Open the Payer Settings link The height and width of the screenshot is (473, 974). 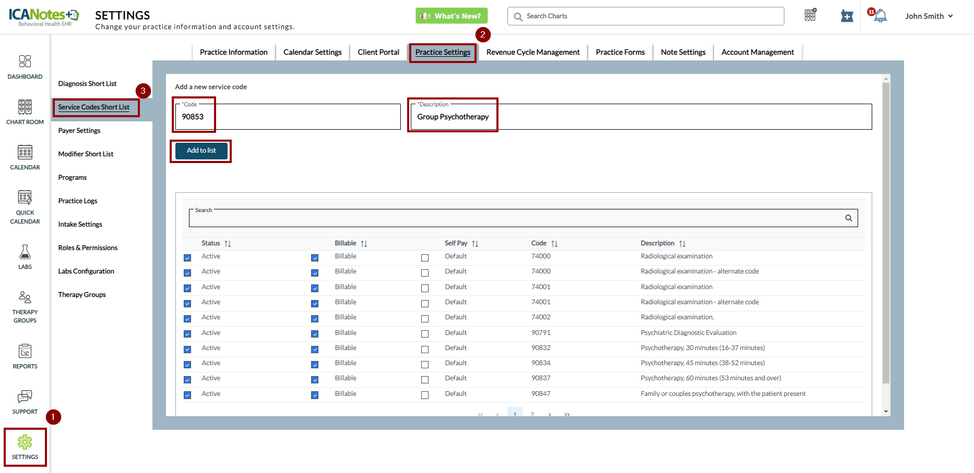click(79, 131)
